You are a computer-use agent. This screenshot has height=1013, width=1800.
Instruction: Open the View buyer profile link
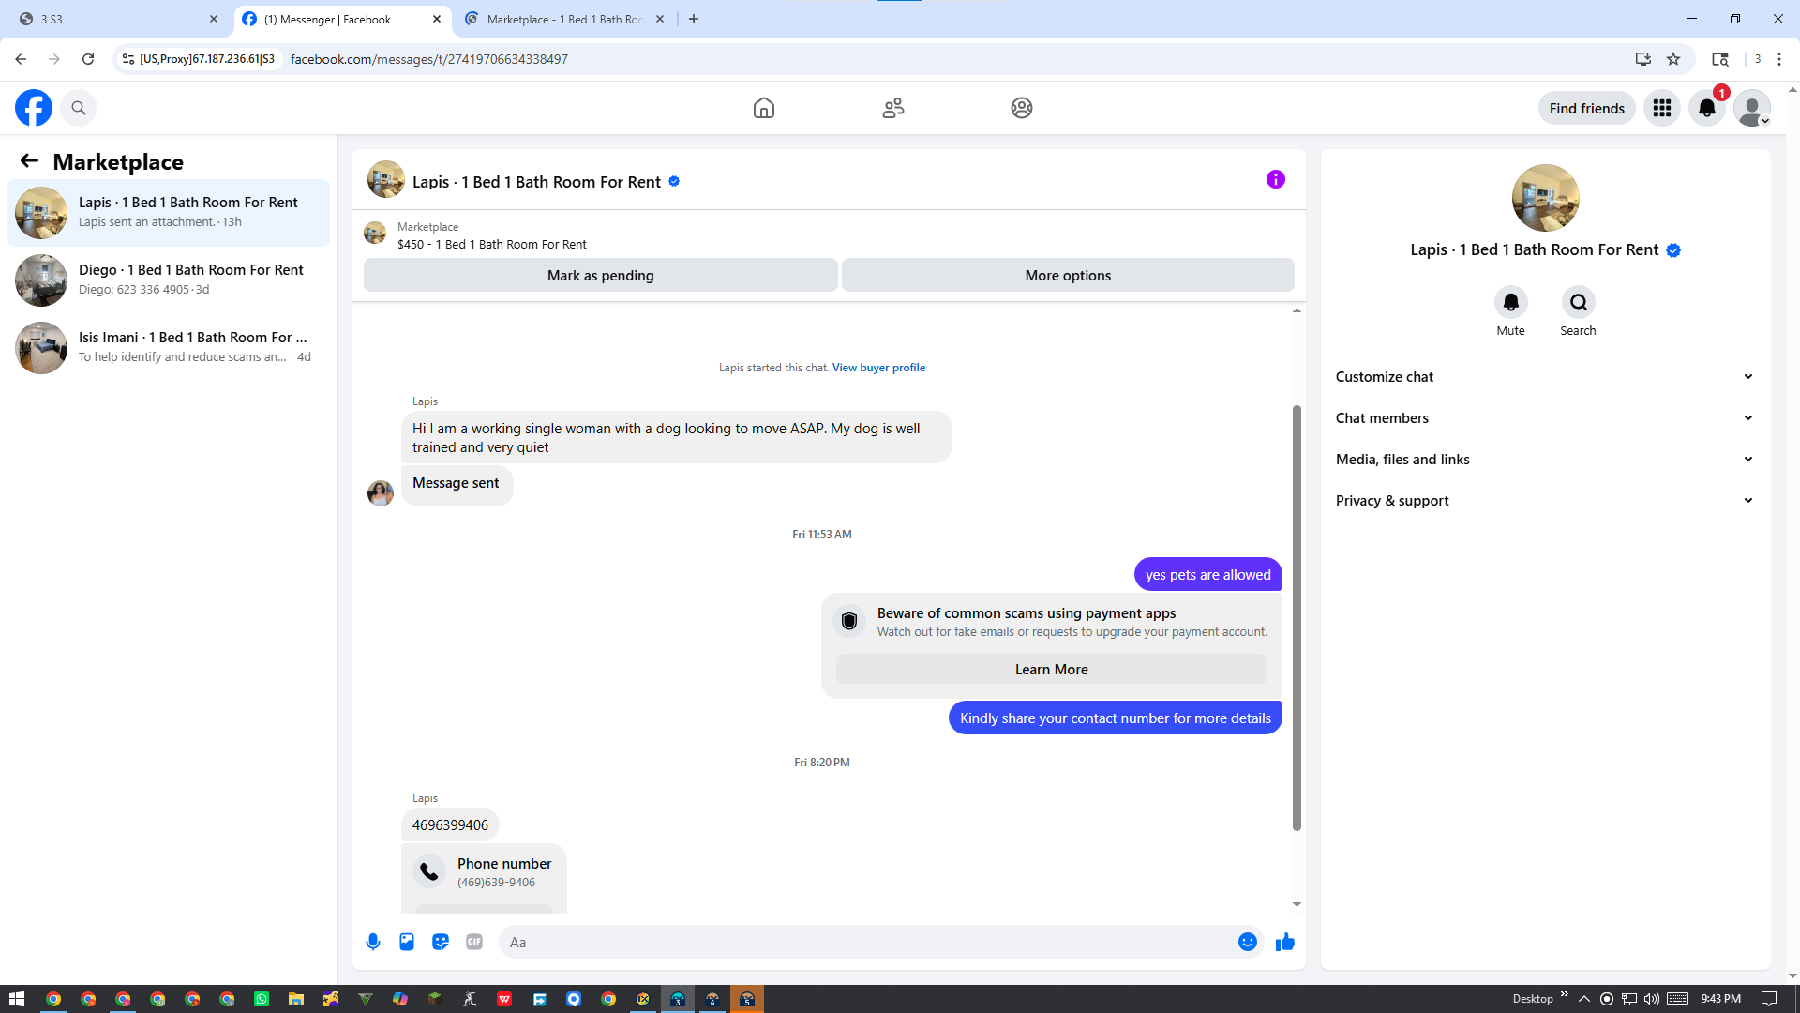[878, 368]
